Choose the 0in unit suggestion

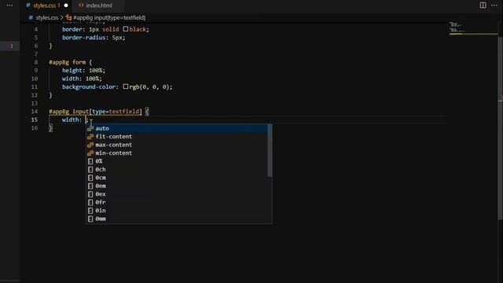[x=177, y=211]
